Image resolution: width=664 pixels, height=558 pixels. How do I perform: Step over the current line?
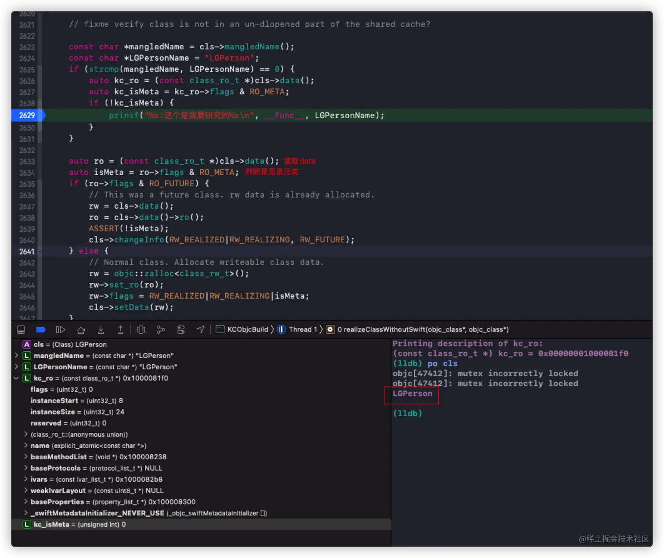point(81,330)
